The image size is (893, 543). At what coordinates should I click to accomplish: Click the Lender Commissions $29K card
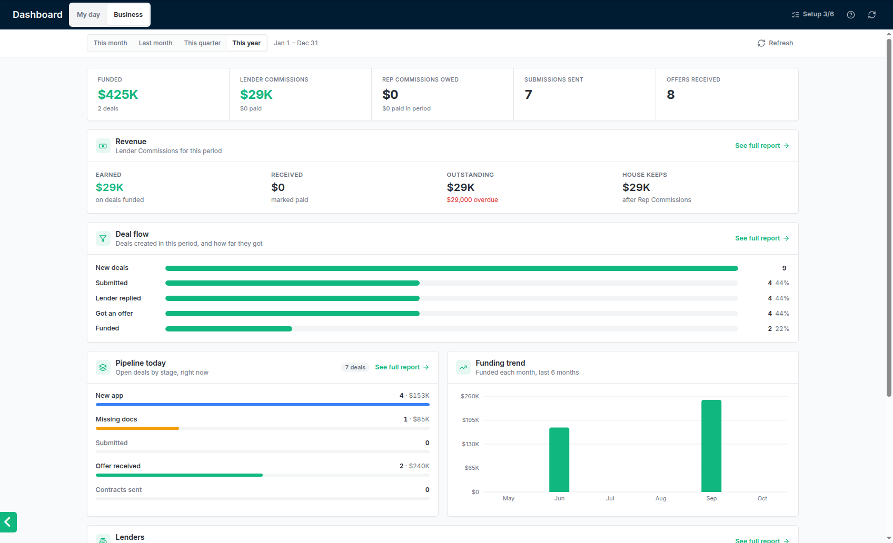(x=300, y=95)
